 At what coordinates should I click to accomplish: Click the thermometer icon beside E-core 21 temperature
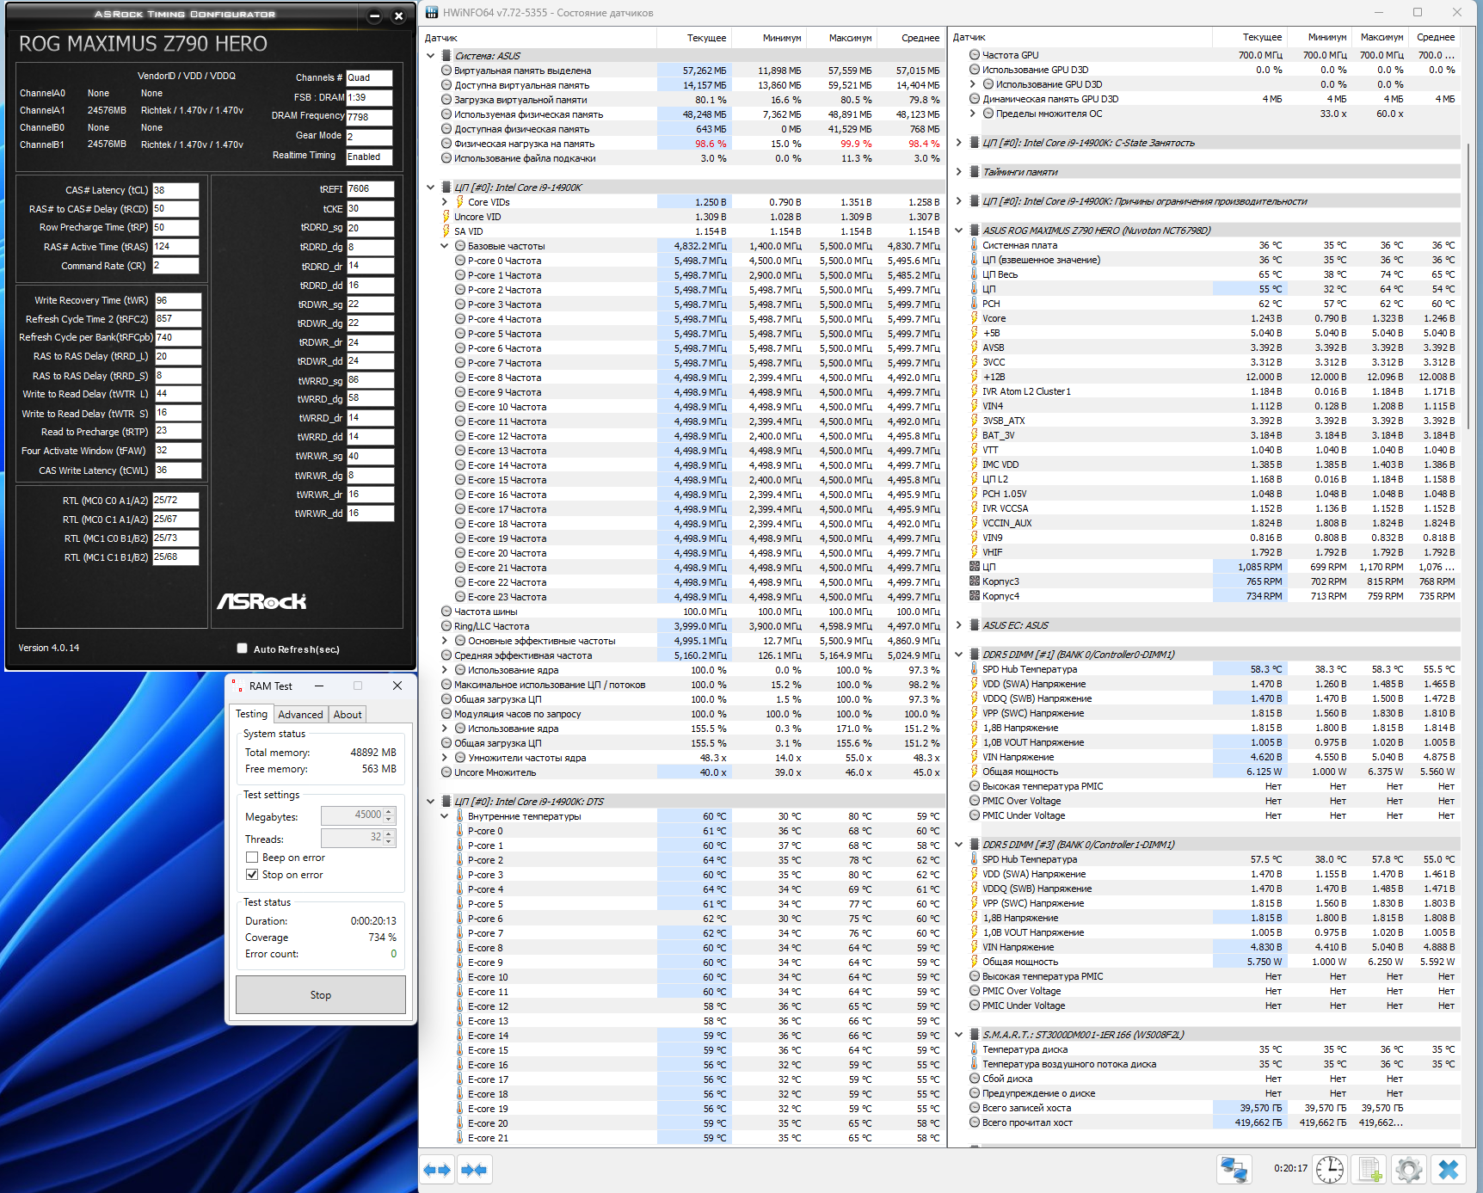point(460,1138)
